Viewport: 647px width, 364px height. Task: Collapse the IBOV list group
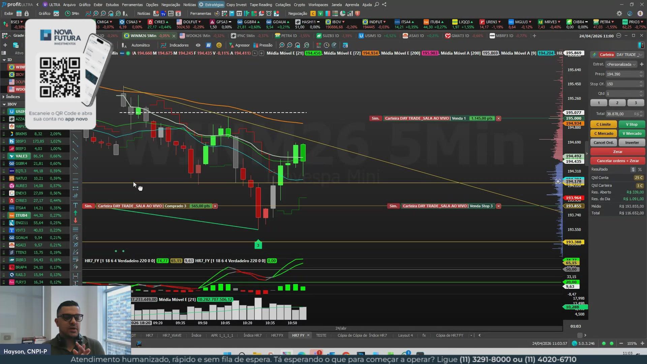coord(4,104)
